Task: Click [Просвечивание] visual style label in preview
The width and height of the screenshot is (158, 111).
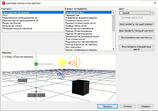Action: [24, 57]
